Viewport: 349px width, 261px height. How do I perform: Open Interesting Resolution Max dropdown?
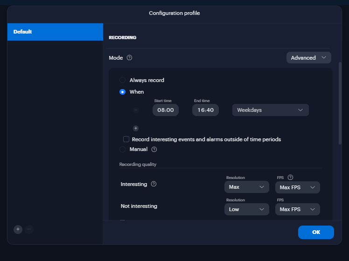(x=247, y=187)
